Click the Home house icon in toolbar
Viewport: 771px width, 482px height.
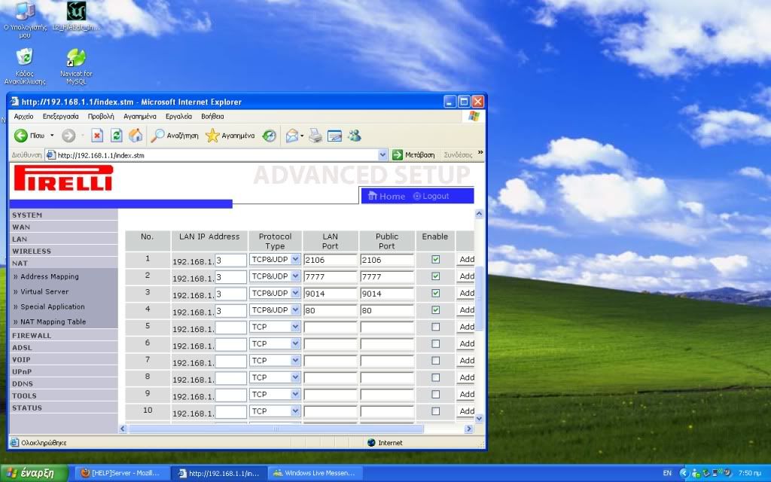[136, 136]
